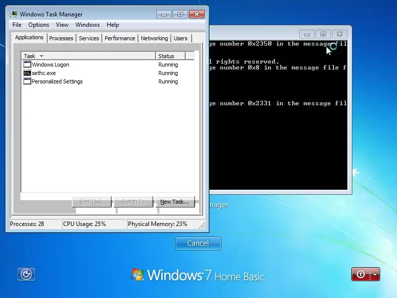Image resolution: width=397 pixels, height=298 pixels.
Task: Close the command prompt window
Action: pos(339,34)
